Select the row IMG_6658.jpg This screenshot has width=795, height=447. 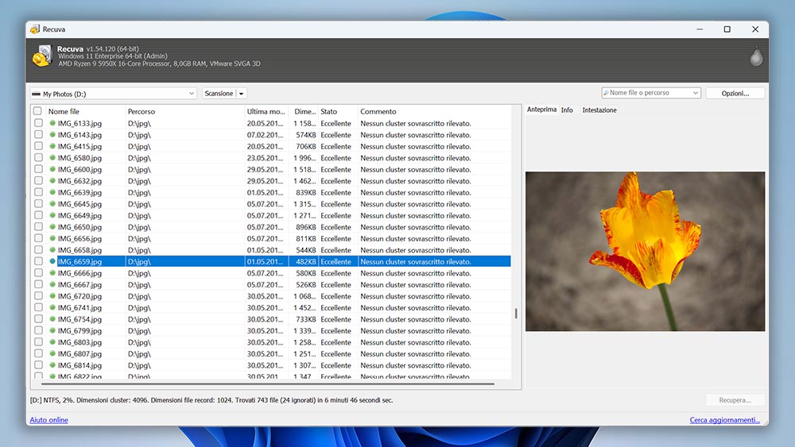pyautogui.click(x=271, y=250)
